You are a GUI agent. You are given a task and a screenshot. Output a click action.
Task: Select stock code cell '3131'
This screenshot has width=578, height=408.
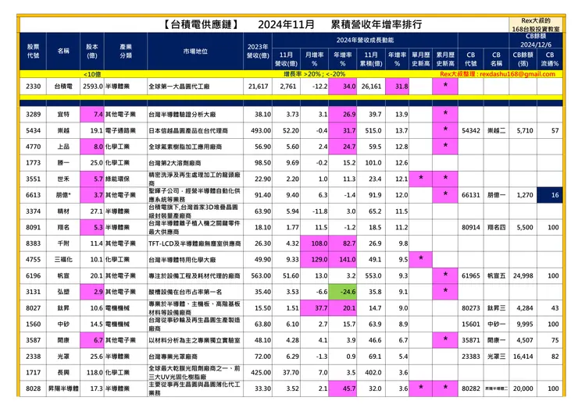33,292
